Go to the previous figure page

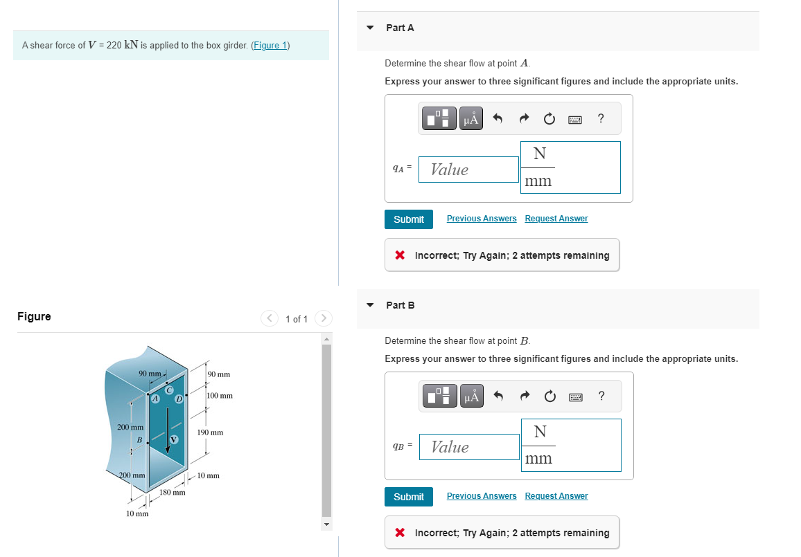[x=269, y=318]
